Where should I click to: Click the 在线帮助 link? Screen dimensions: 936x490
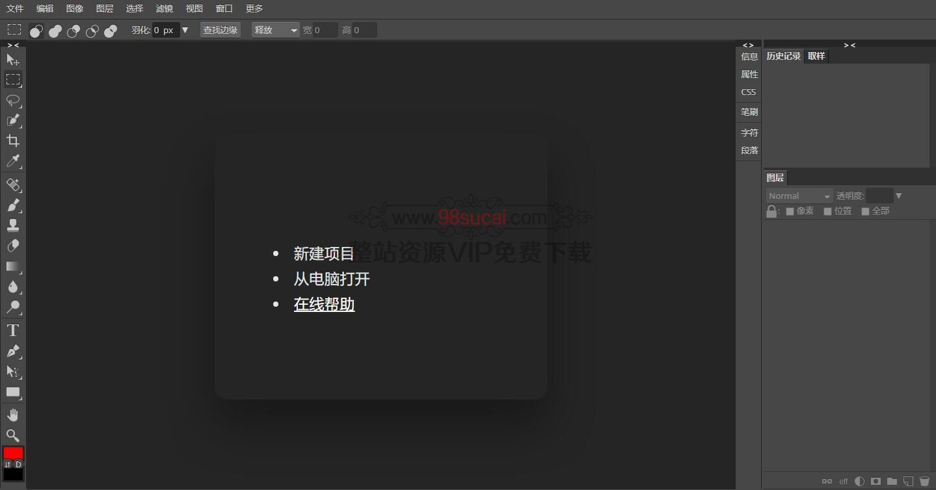324,304
